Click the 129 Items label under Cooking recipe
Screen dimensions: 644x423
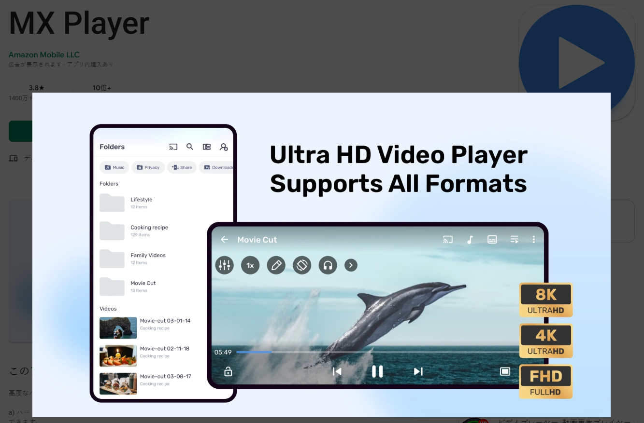(140, 235)
